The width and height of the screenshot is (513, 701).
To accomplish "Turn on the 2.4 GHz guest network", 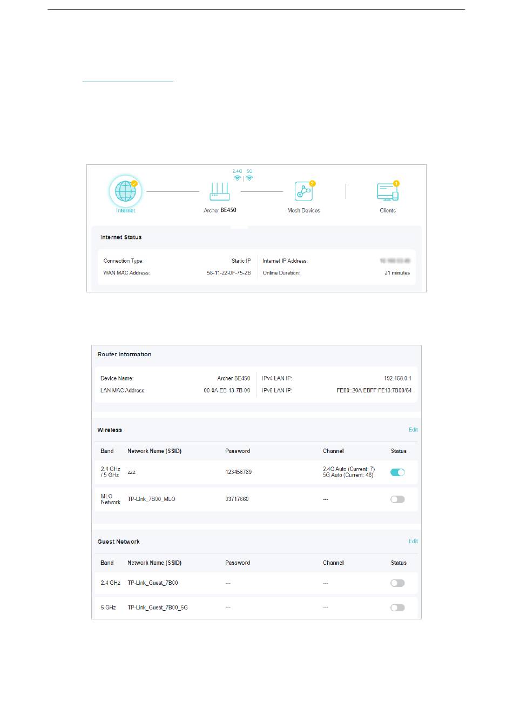I will point(397,583).
